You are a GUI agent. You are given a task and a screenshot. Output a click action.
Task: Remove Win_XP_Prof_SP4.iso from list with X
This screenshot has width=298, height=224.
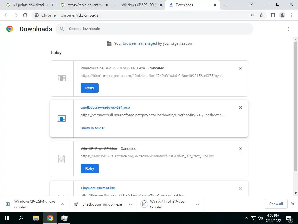(240, 149)
